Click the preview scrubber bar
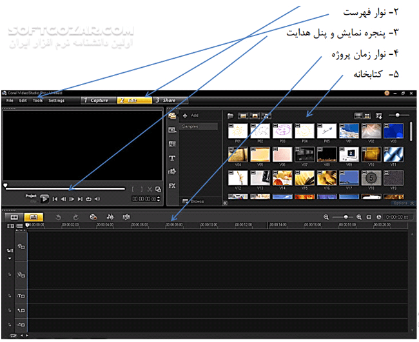419x342 pixels. click(65, 189)
